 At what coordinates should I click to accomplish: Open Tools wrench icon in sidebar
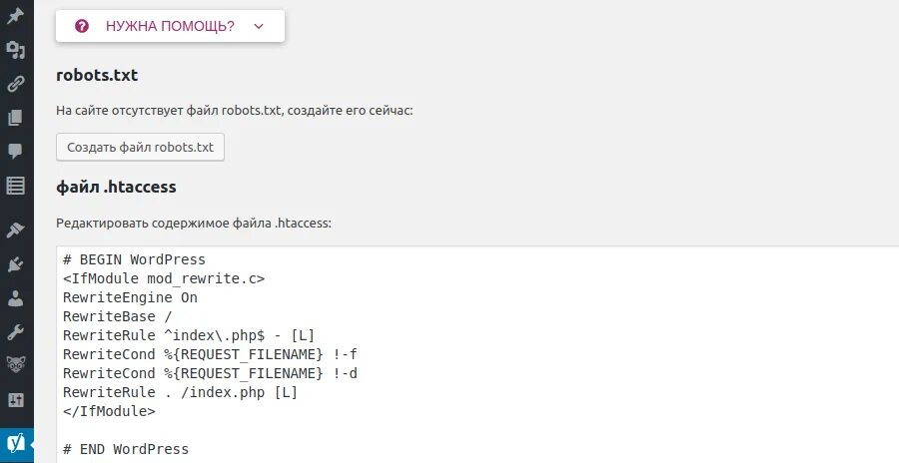pos(15,332)
